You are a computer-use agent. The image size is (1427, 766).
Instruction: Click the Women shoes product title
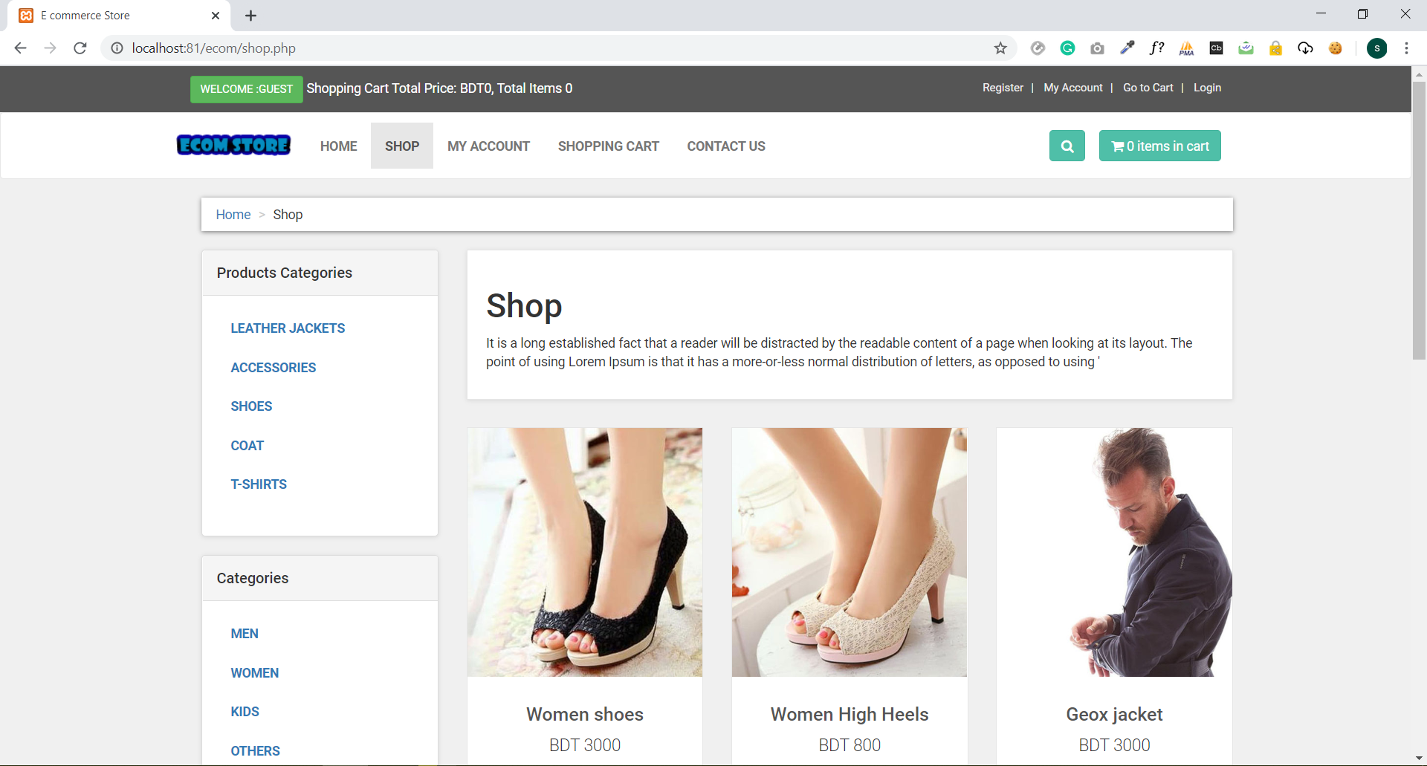point(584,714)
